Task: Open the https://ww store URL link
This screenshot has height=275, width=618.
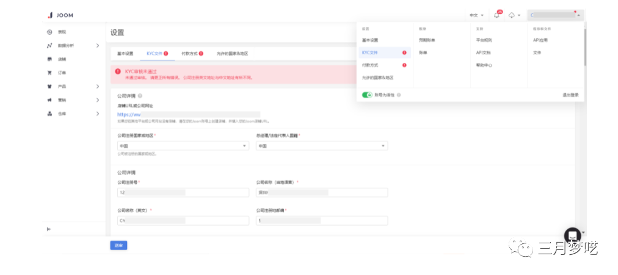Action: coord(129,115)
